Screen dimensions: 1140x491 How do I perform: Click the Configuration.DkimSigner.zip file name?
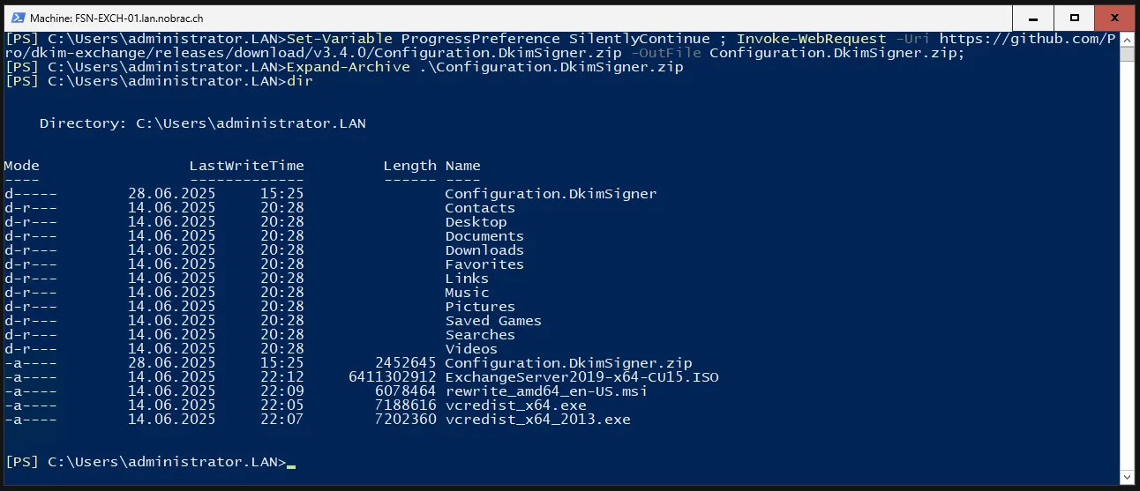(568, 363)
